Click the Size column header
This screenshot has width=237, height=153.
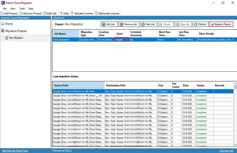coord(164,85)
